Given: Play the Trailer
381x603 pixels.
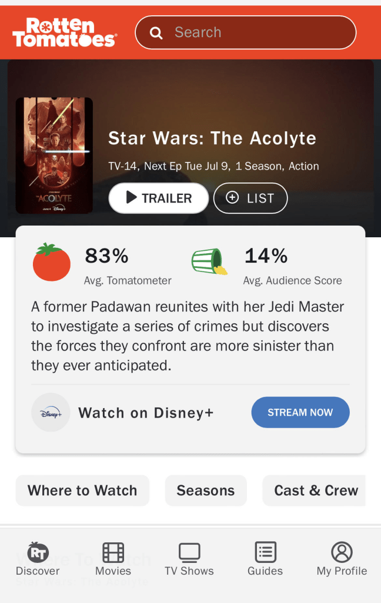Looking at the screenshot, I should [x=159, y=198].
